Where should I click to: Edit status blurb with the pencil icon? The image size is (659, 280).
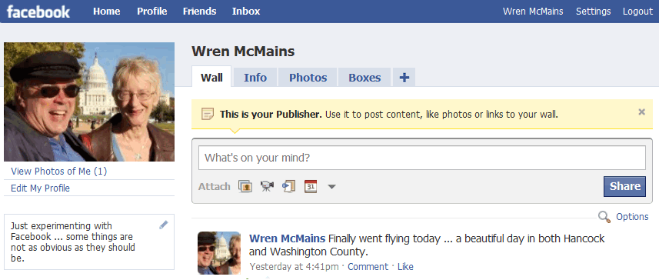pyautogui.click(x=164, y=225)
